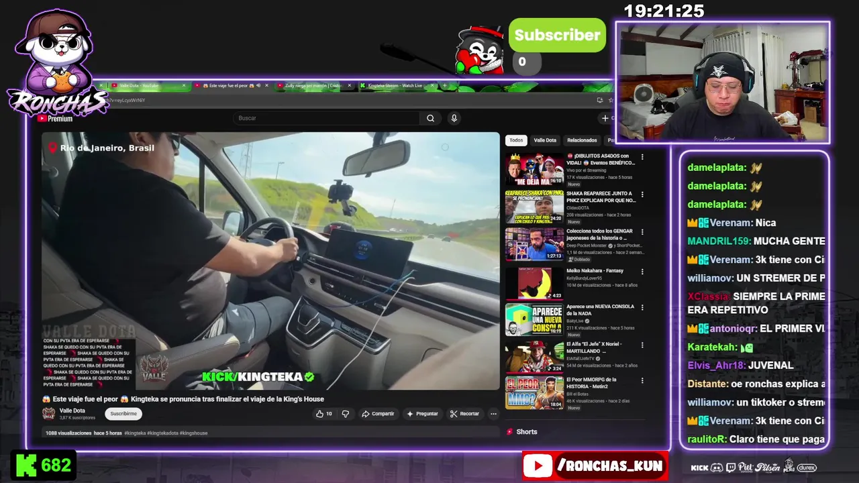
Task: Open the more actions three-dot menu under video
Action: 493,414
